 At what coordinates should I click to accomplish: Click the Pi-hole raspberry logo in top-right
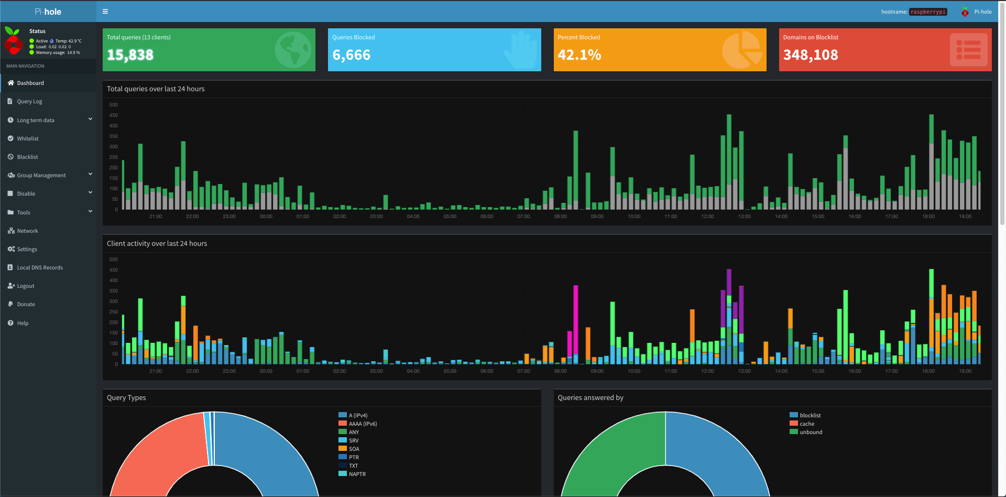(965, 12)
